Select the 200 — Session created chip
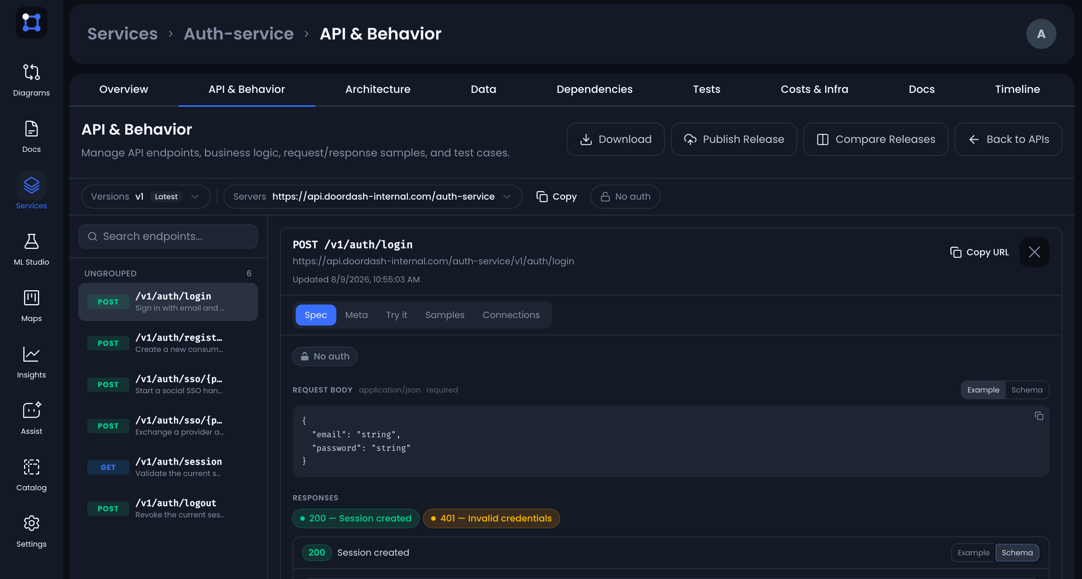1082x579 pixels. [356, 518]
